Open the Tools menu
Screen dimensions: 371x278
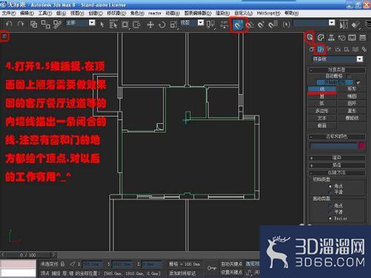click(45, 13)
